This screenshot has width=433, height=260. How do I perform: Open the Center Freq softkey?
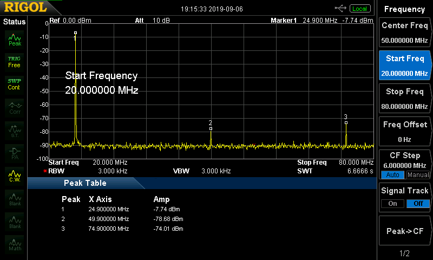click(x=405, y=32)
